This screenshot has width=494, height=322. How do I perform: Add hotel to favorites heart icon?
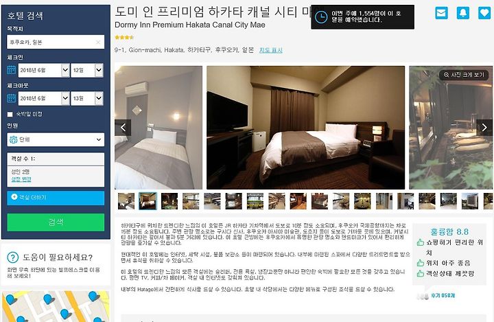[484, 13]
